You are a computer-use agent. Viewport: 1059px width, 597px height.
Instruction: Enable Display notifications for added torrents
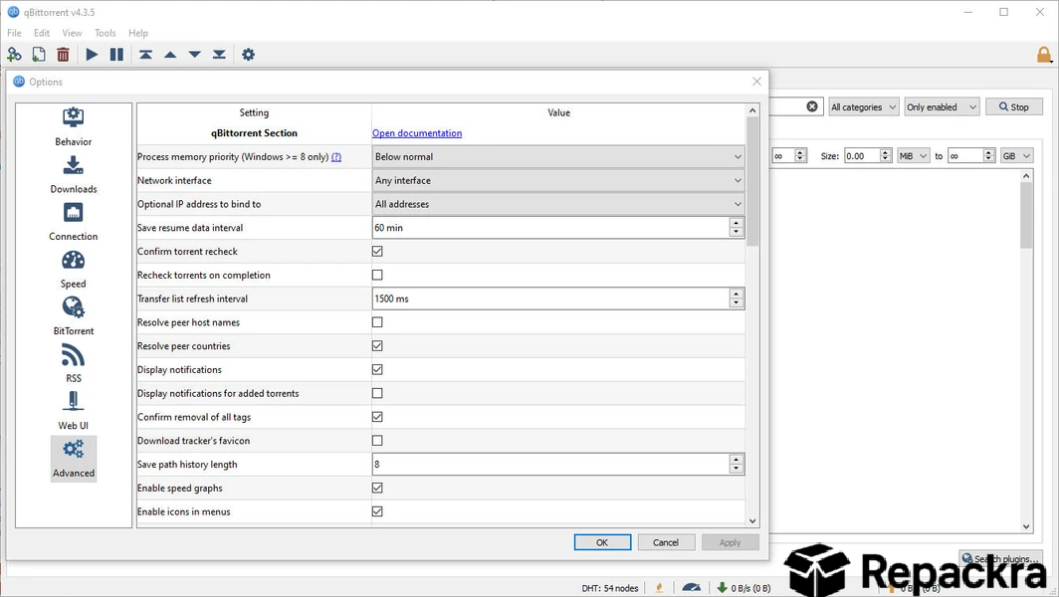point(377,393)
